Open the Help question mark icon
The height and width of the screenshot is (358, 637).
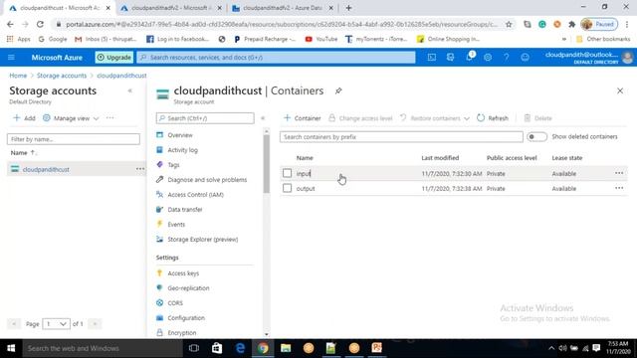pos(507,58)
